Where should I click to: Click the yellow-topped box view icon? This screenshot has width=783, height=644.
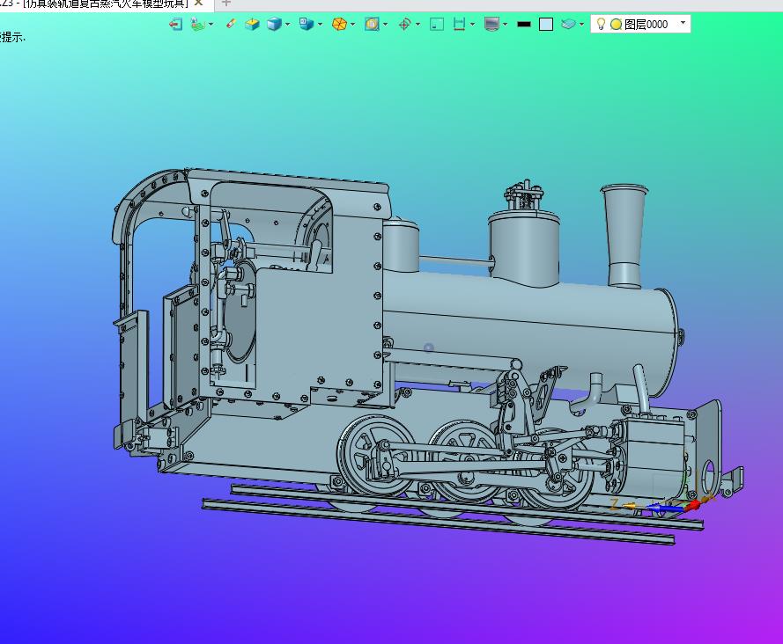[252, 25]
